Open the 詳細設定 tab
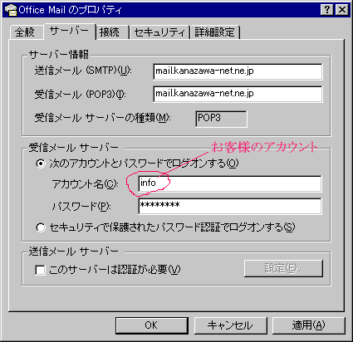 click(214, 32)
